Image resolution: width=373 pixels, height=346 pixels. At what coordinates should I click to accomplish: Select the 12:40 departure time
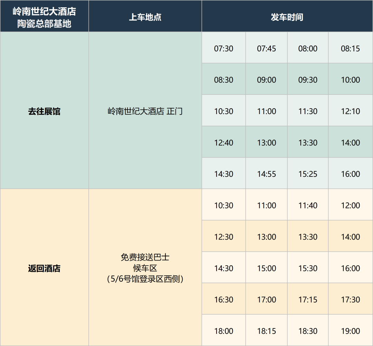coord(223,142)
